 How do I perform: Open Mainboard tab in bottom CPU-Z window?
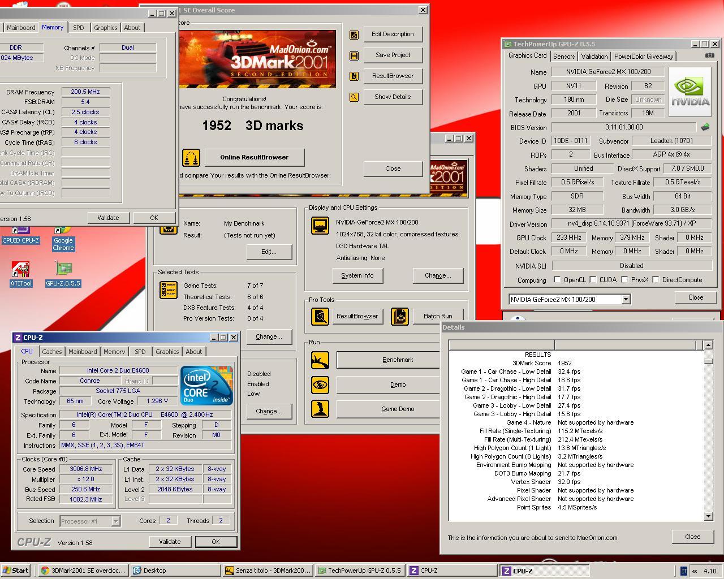83,352
